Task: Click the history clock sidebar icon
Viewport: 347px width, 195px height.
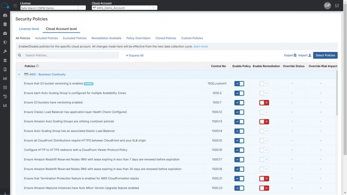Action: [x=5, y=96]
